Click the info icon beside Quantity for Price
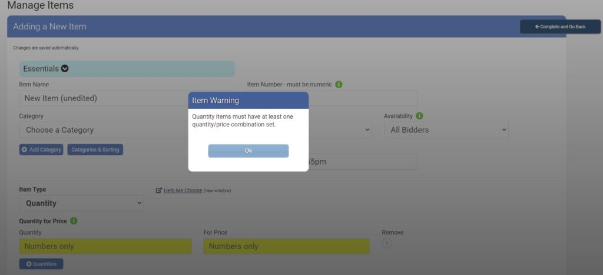 74,221
